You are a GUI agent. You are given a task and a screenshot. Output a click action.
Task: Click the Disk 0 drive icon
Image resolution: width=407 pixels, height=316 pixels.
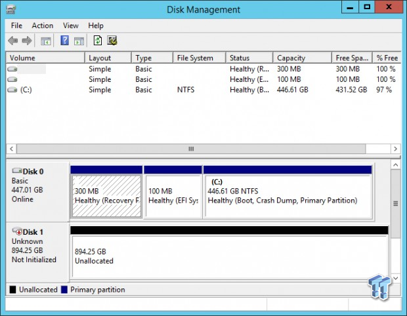(x=17, y=170)
